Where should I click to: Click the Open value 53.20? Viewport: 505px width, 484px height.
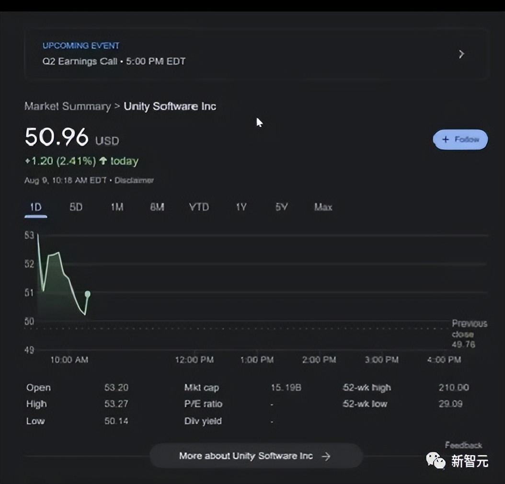(116, 387)
